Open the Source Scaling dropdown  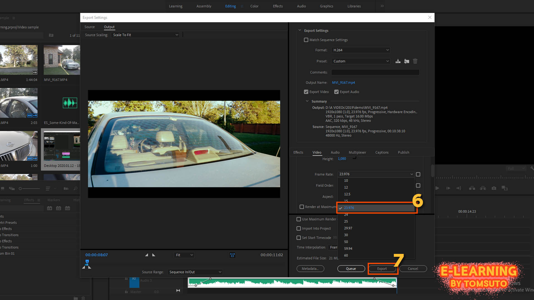pos(145,35)
